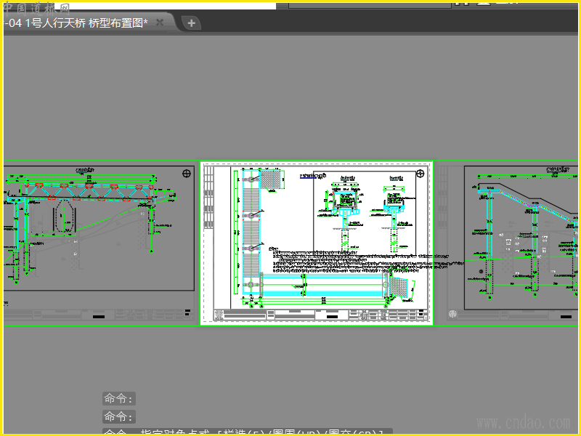
Task: Click the hatched landing at top of plan view
Action: (269, 179)
